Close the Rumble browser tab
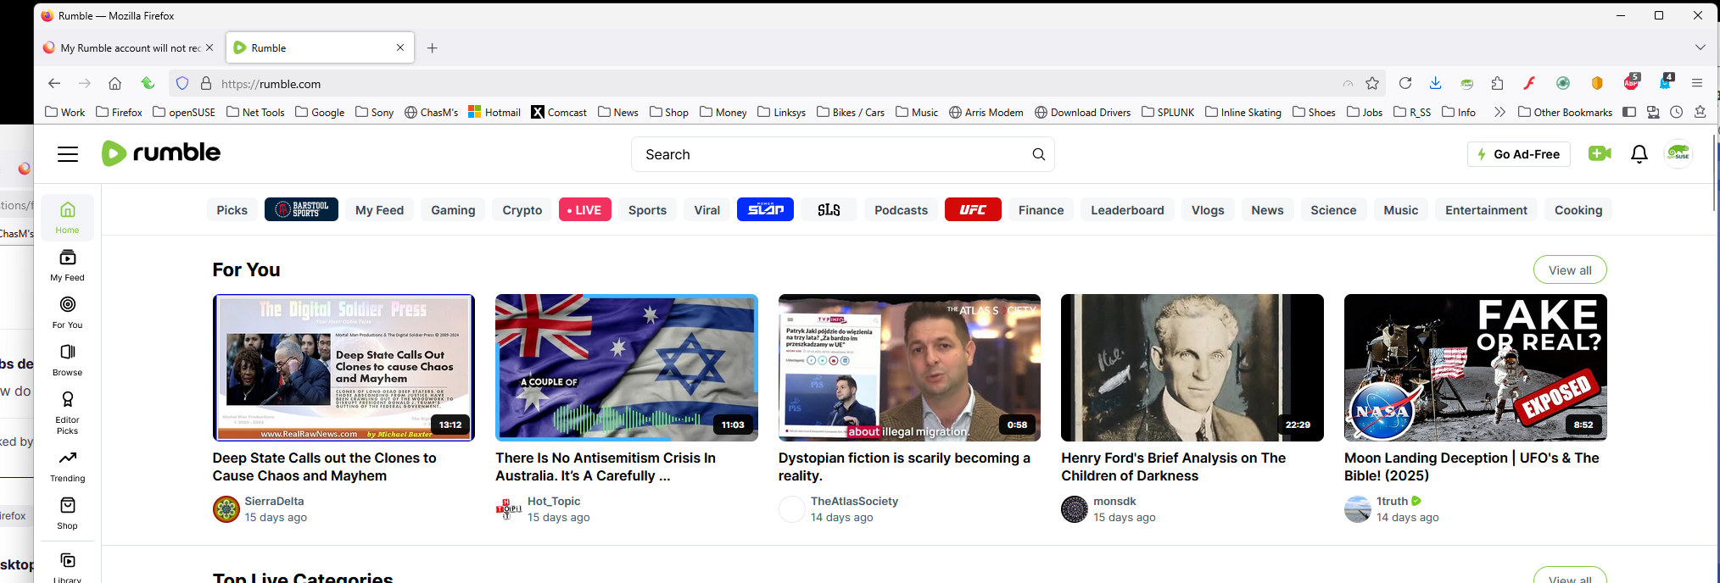This screenshot has width=1720, height=583. click(400, 47)
